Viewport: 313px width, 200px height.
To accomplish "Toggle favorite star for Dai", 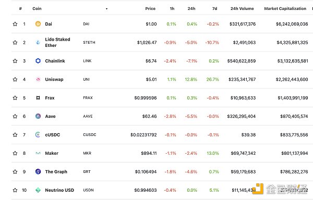I will (15, 24).
